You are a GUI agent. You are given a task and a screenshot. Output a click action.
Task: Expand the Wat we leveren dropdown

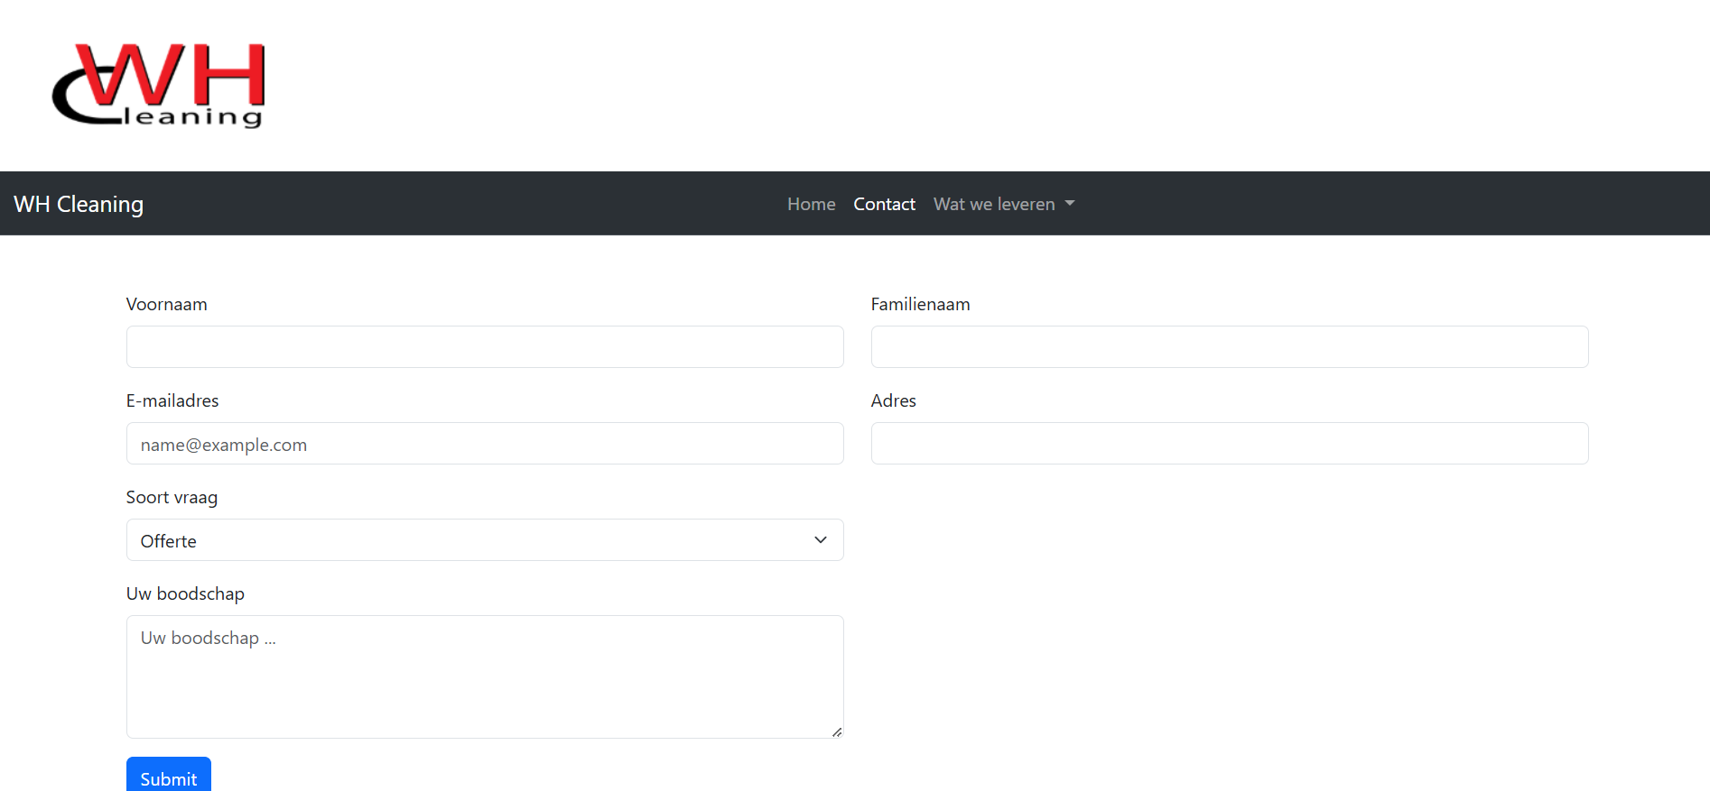coord(1004,205)
